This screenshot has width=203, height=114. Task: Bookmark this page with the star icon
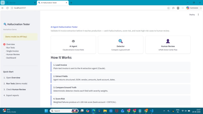click(x=168, y=8)
